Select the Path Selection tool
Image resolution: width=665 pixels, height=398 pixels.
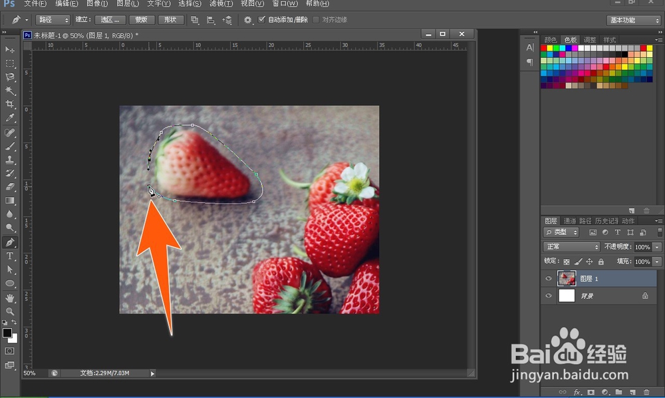coord(10,270)
